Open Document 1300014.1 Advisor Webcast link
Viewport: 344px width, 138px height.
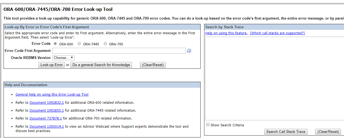pos(47,127)
